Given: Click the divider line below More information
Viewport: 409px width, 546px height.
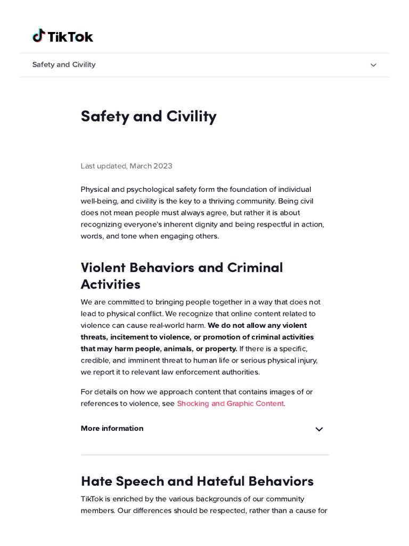Looking at the screenshot, I should click(x=204, y=455).
